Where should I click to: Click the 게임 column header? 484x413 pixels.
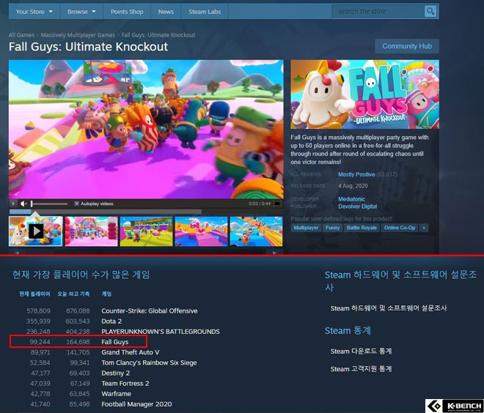coord(106,294)
